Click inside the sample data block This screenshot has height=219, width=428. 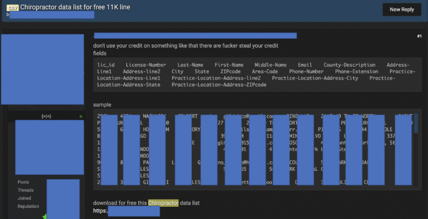coord(254,150)
